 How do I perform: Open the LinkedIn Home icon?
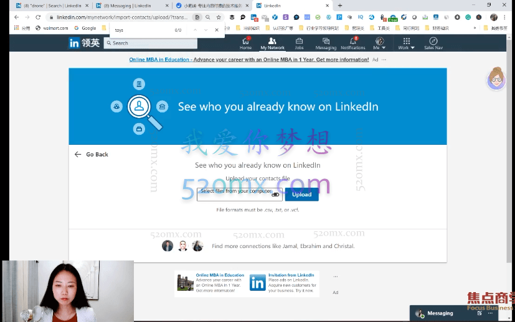click(x=245, y=44)
